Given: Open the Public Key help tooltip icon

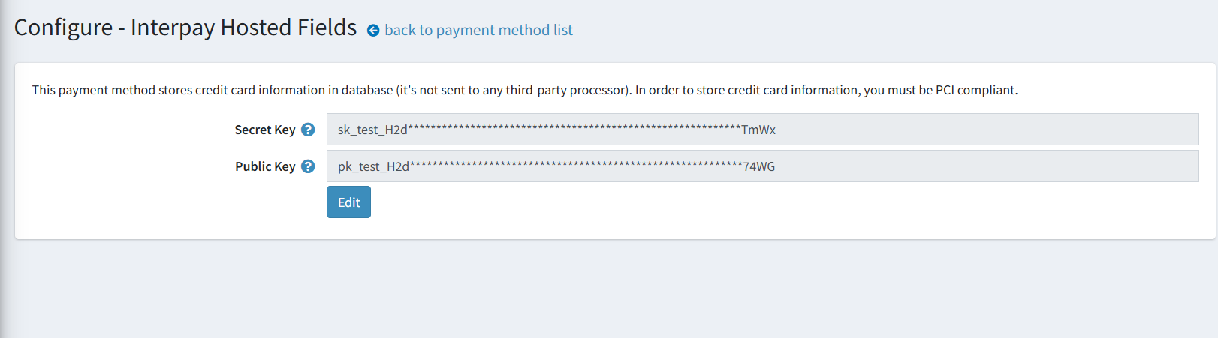Looking at the screenshot, I should click(308, 166).
